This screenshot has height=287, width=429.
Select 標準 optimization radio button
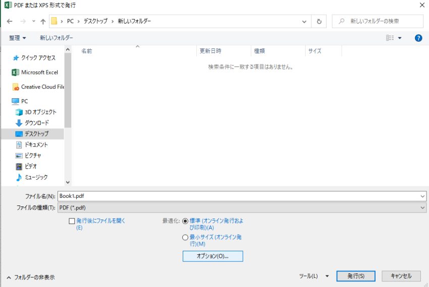[185, 221]
